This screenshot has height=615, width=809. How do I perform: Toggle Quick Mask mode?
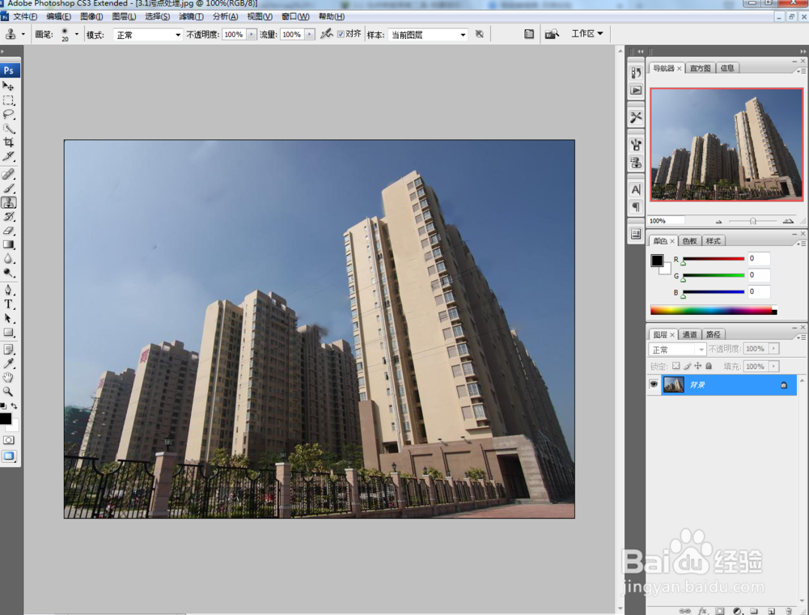9,440
